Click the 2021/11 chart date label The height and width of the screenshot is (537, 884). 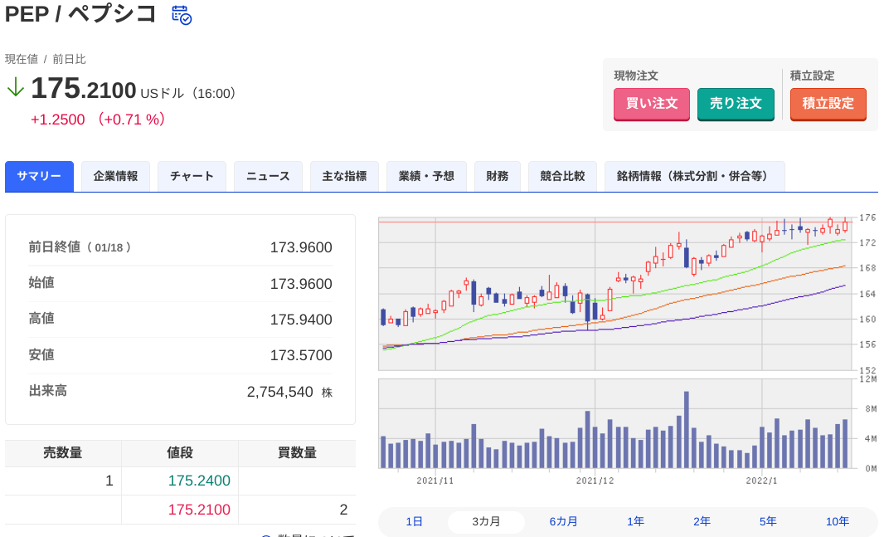click(x=435, y=481)
